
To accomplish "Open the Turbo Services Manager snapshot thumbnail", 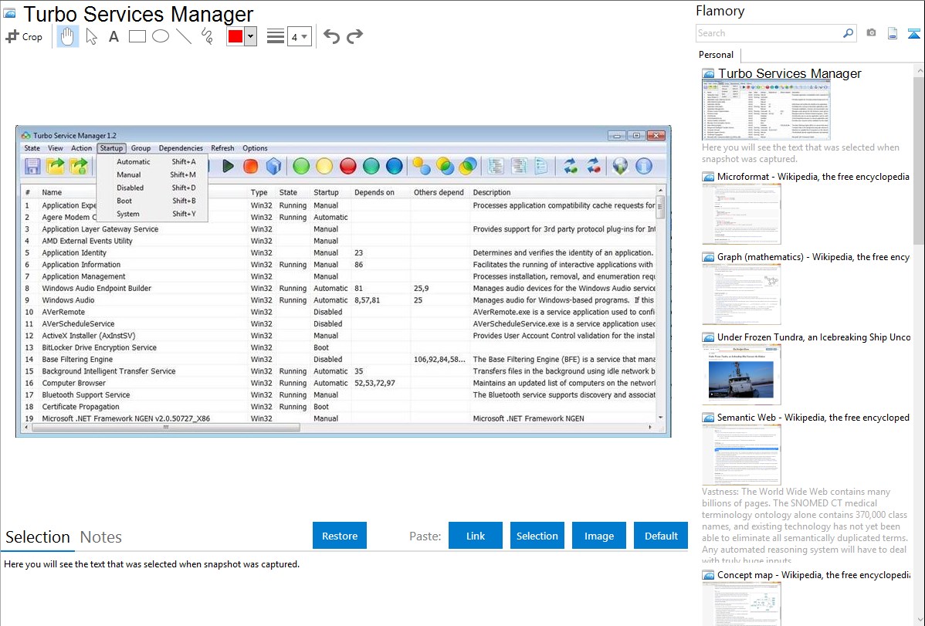I will point(766,110).
